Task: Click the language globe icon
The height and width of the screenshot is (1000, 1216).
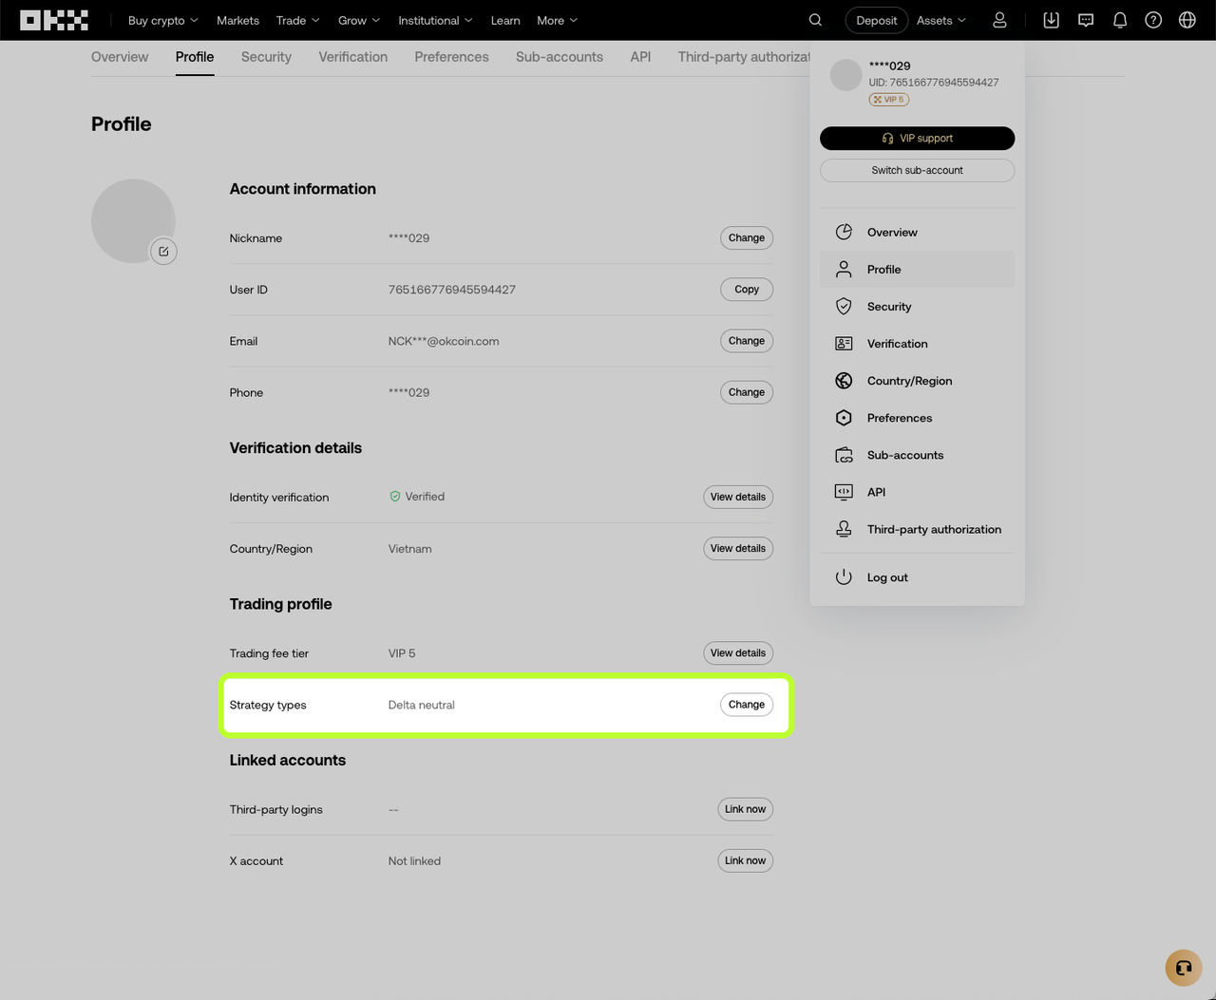Action: point(1187,19)
